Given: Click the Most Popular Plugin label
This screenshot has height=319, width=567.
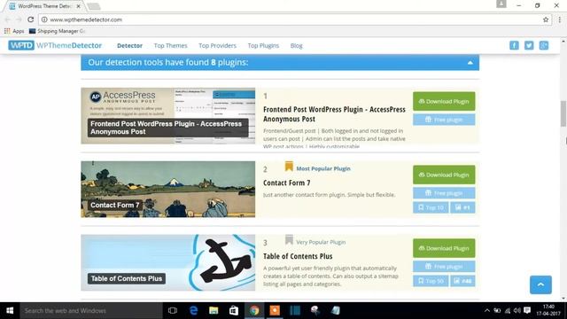Looking at the screenshot, I should [323, 168].
